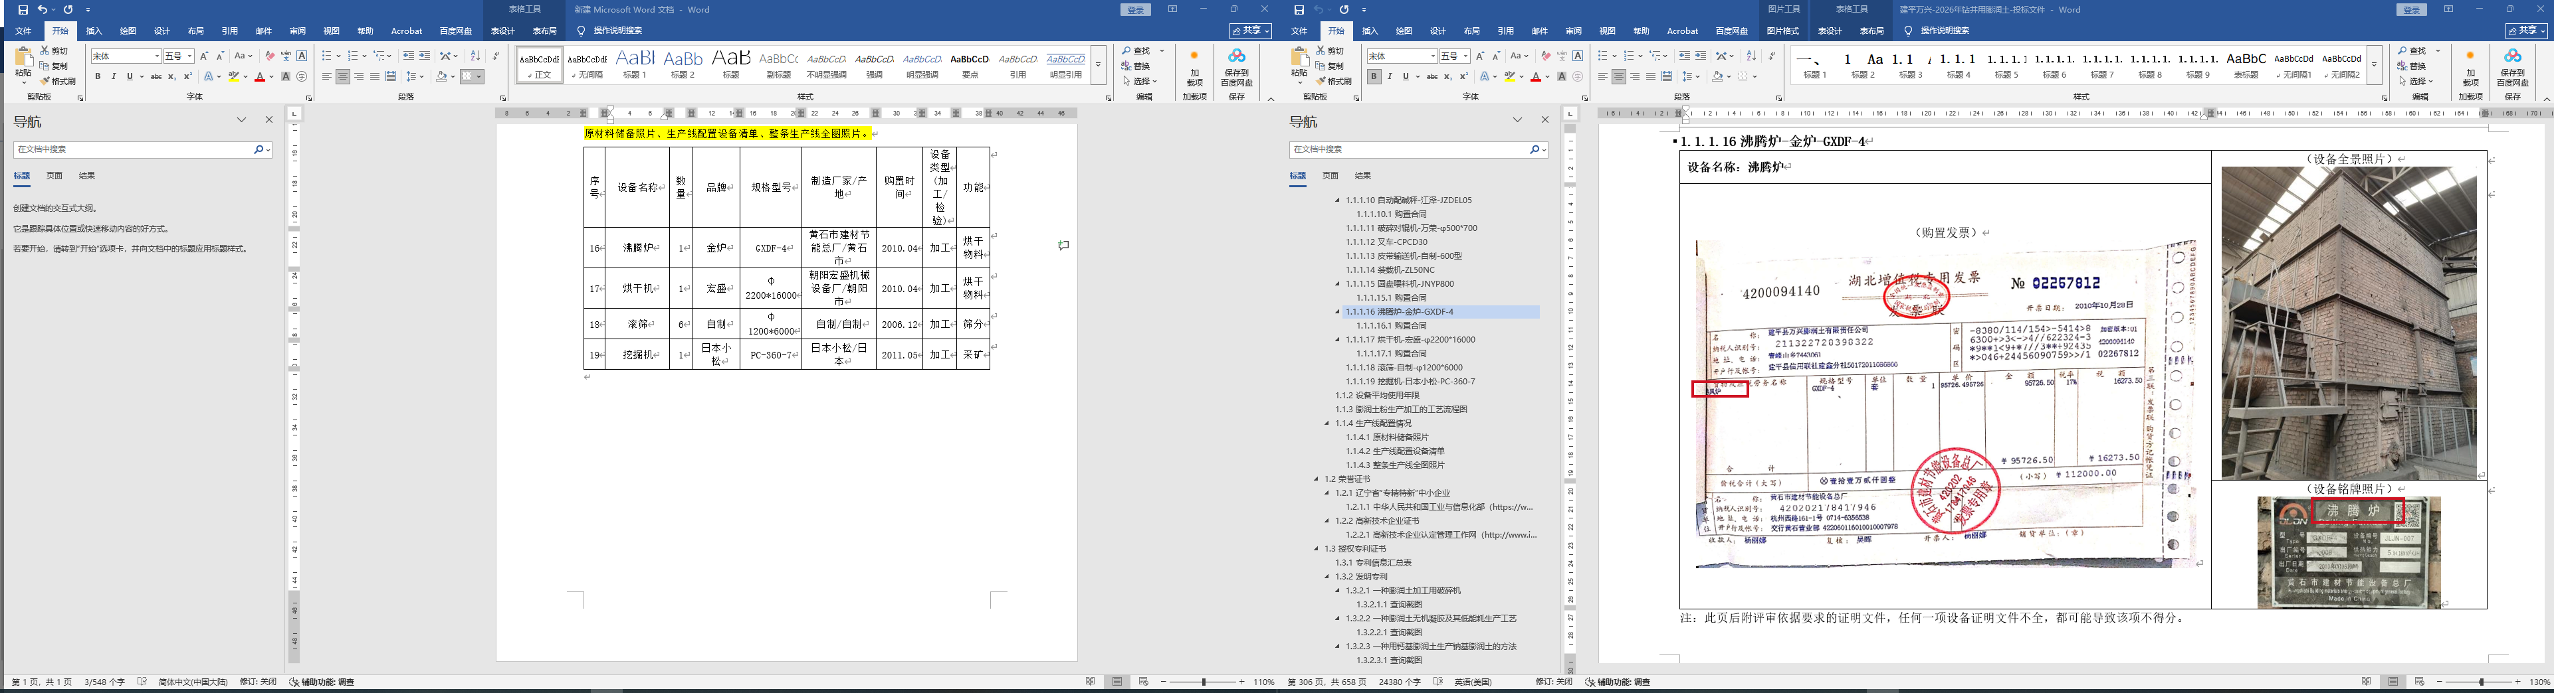Click the superscript icon in 新建 document window
This screenshot has height=693, width=2554.
pos(187,76)
